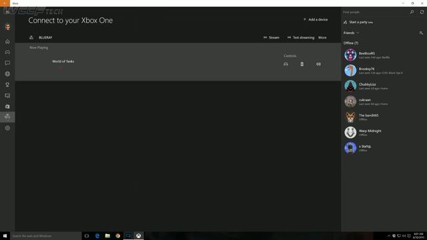Open Game DVR icon in sidebar
Viewport: 427px width, 240px height.
point(7,95)
